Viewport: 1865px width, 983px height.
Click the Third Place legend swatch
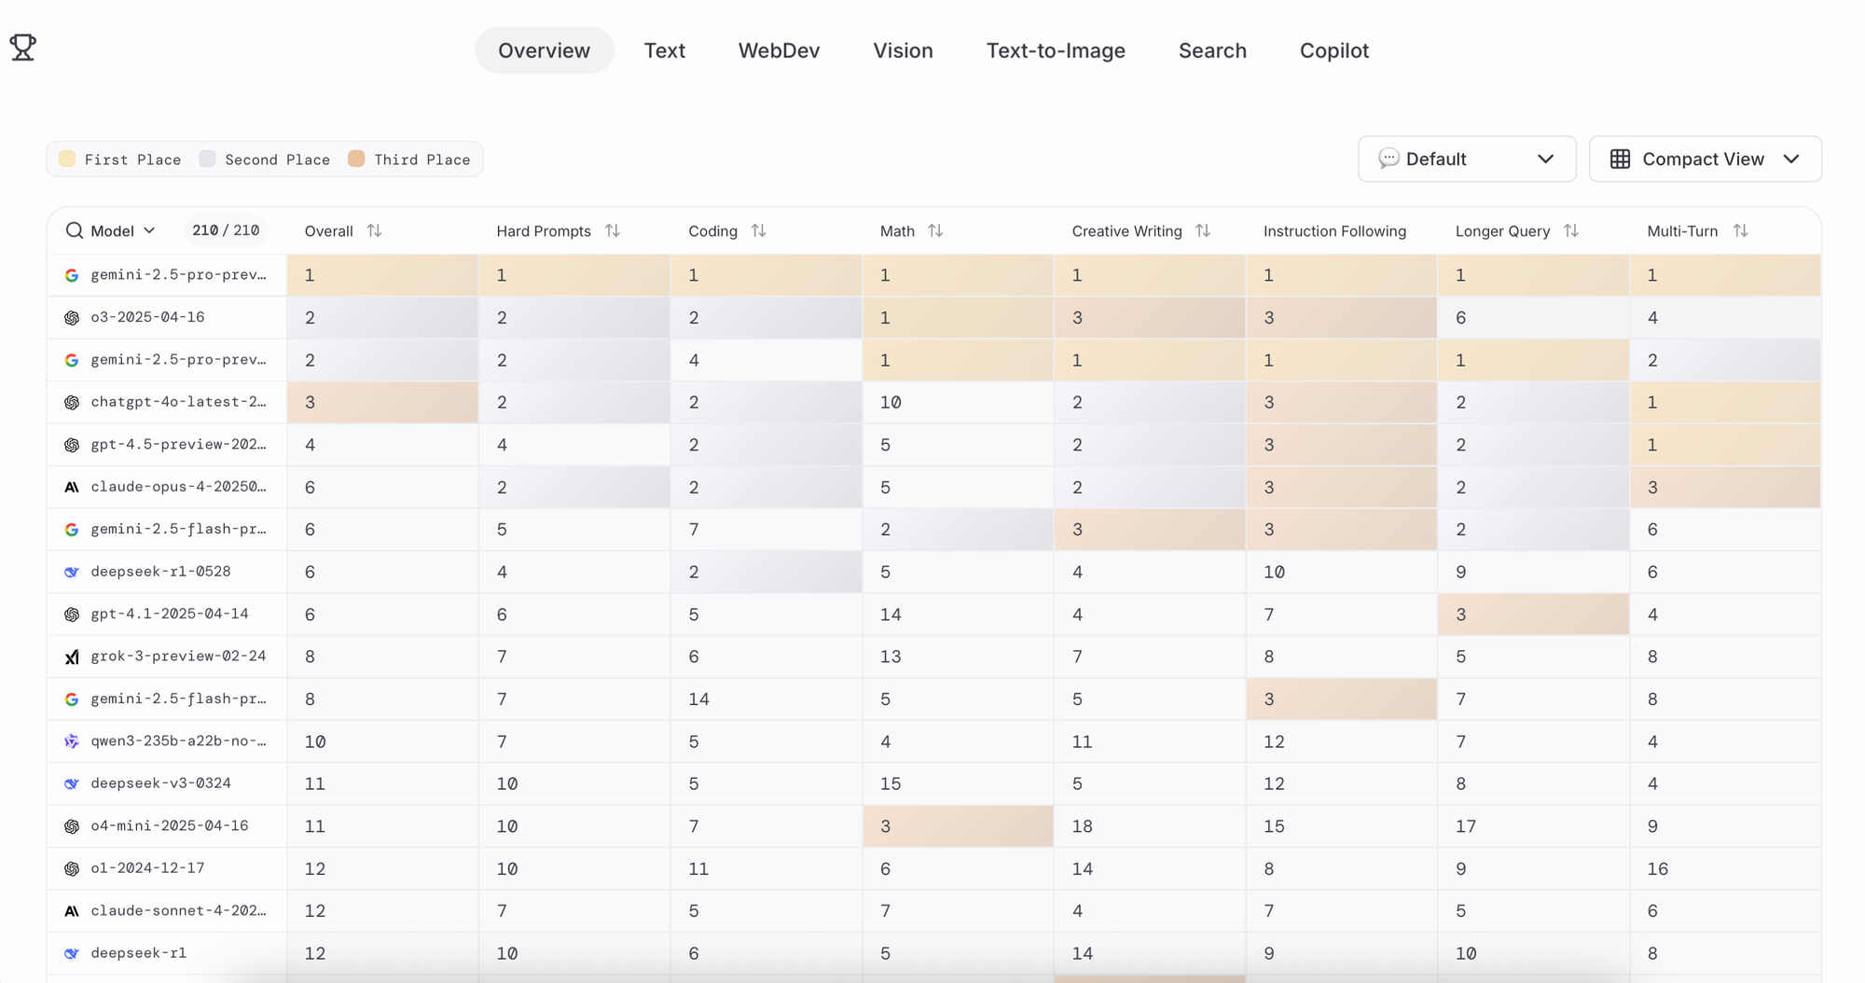click(x=356, y=159)
